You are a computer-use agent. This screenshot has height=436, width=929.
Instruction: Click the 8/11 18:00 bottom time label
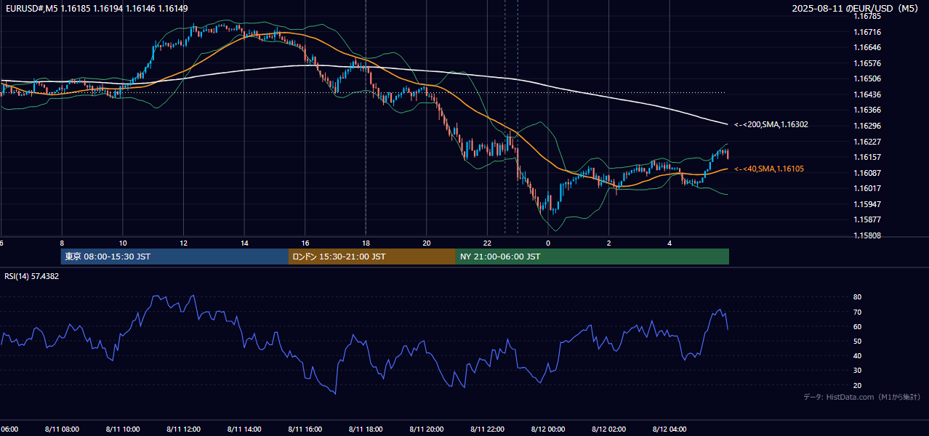click(x=366, y=429)
